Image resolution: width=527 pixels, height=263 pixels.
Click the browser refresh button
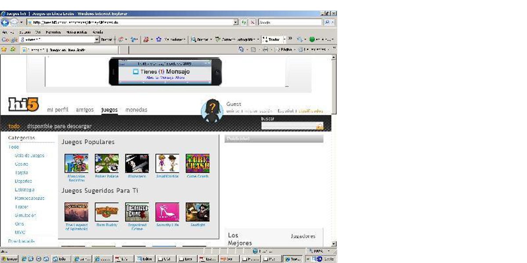pos(244,22)
